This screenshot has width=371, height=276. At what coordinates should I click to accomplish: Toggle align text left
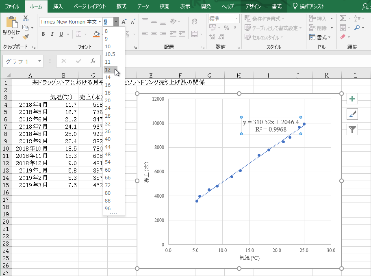[145, 34]
